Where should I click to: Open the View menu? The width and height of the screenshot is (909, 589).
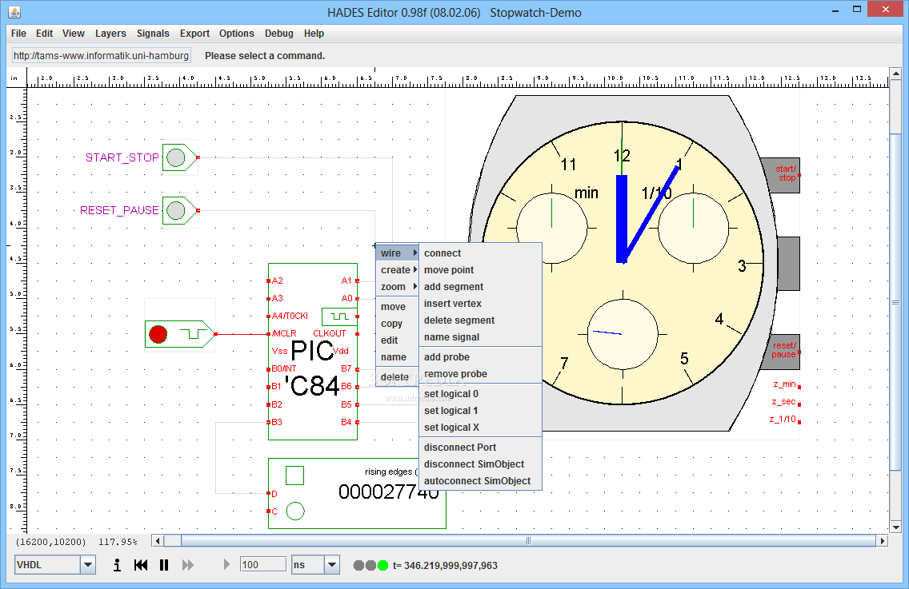pos(74,34)
